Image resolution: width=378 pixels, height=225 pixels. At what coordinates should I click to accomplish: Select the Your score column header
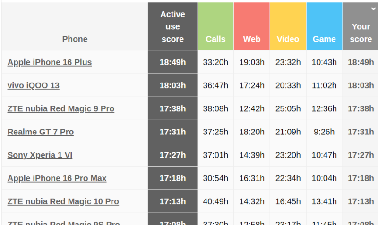tap(361, 26)
